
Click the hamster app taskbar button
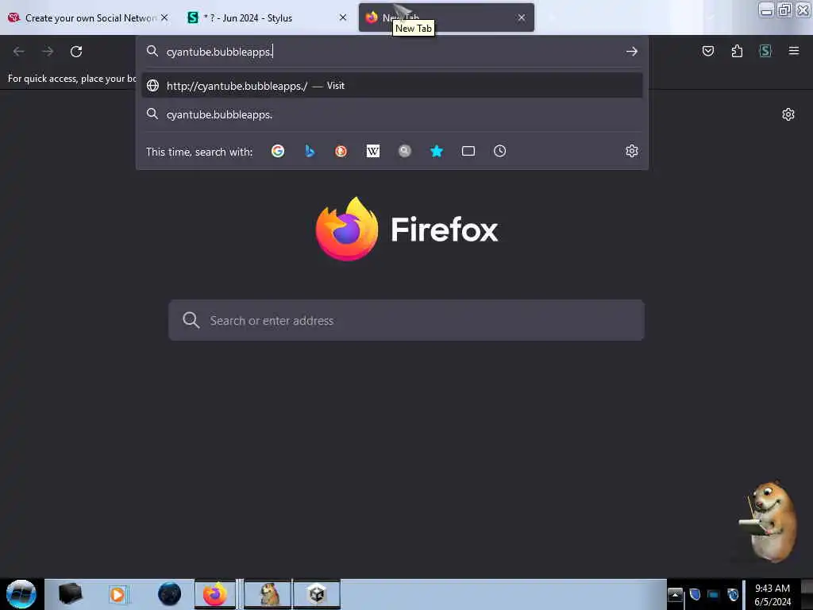268,594
